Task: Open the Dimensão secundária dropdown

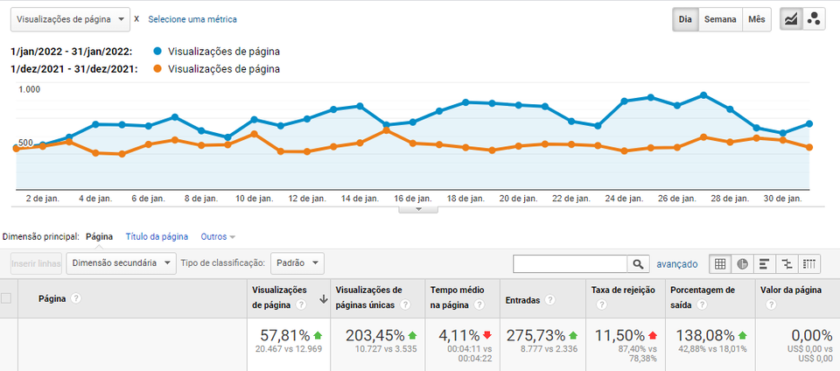Action: tap(121, 263)
